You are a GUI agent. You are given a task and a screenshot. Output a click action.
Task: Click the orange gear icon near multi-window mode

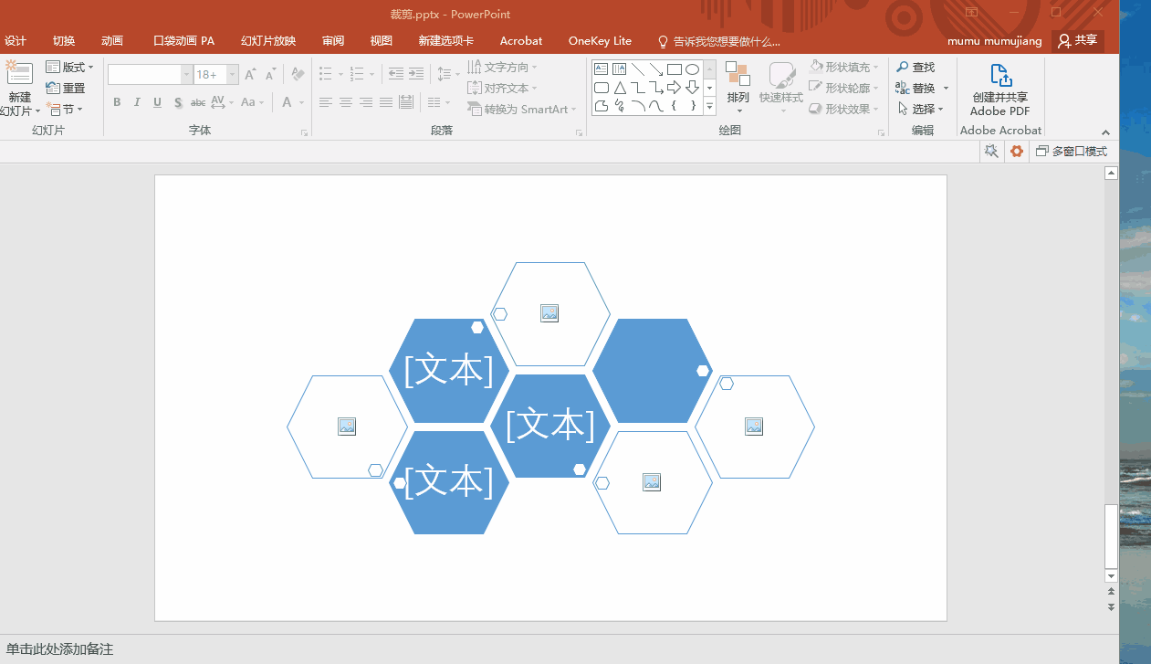pyautogui.click(x=1017, y=152)
